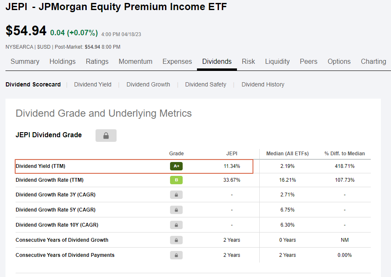Select the Dividends tab
Viewport: 391px width, 277px height.
click(217, 61)
